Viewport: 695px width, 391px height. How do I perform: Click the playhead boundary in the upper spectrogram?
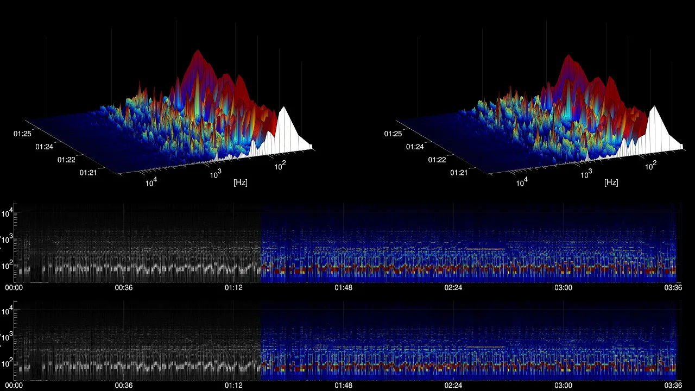tap(261, 243)
